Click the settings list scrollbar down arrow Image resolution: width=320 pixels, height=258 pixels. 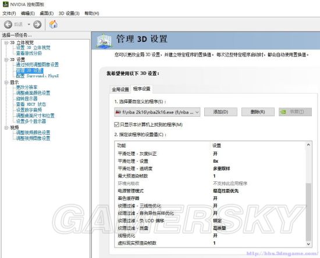point(308,243)
